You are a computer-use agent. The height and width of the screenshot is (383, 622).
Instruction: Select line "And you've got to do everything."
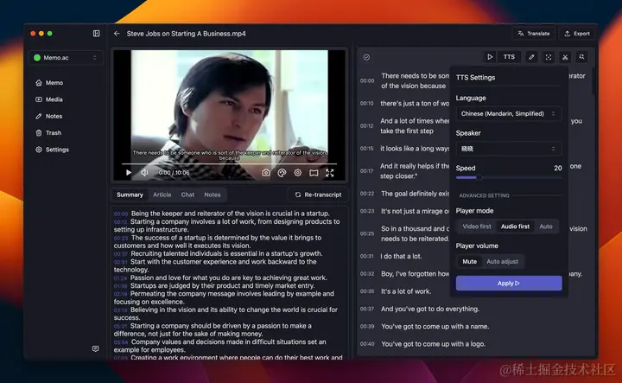[x=430, y=309]
